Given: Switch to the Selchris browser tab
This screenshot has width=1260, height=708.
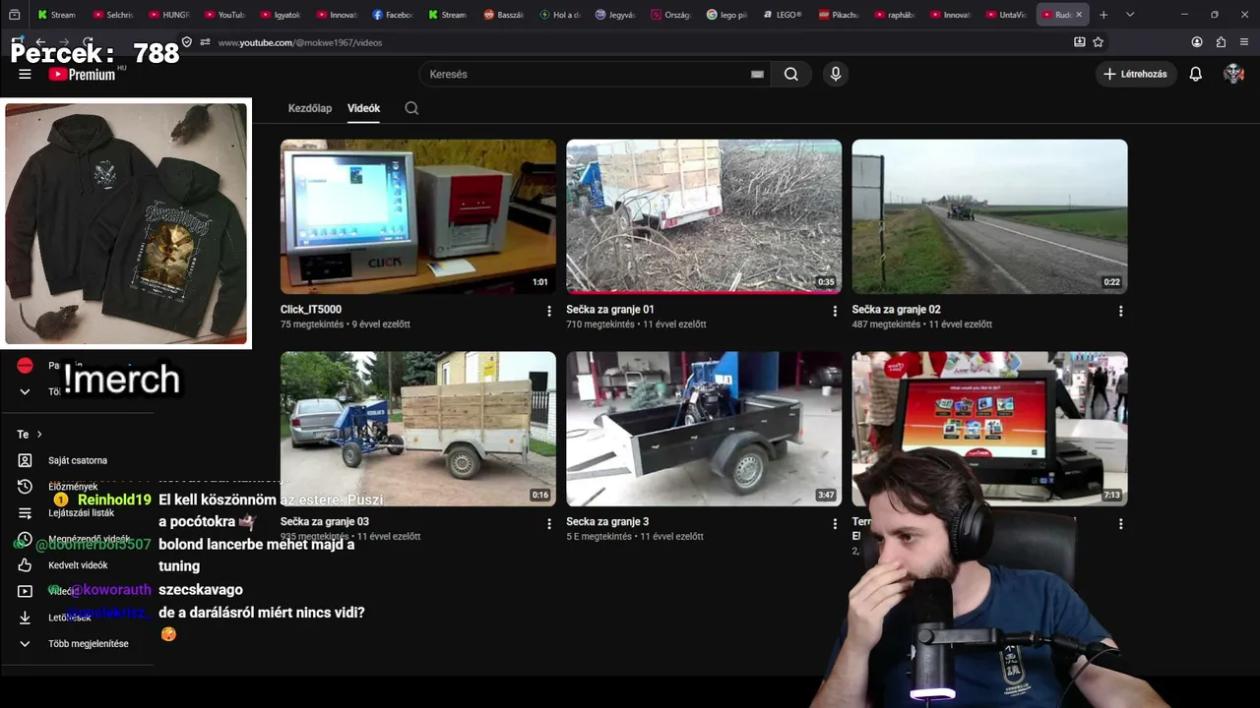Looking at the screenshot, I should (x=114, y=15).
